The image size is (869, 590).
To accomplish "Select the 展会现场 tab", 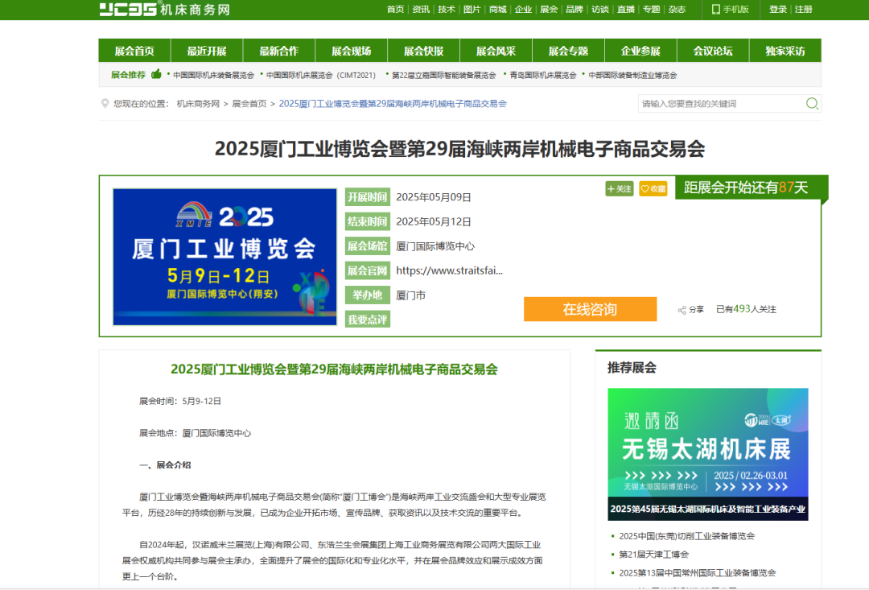I will 352,51.
